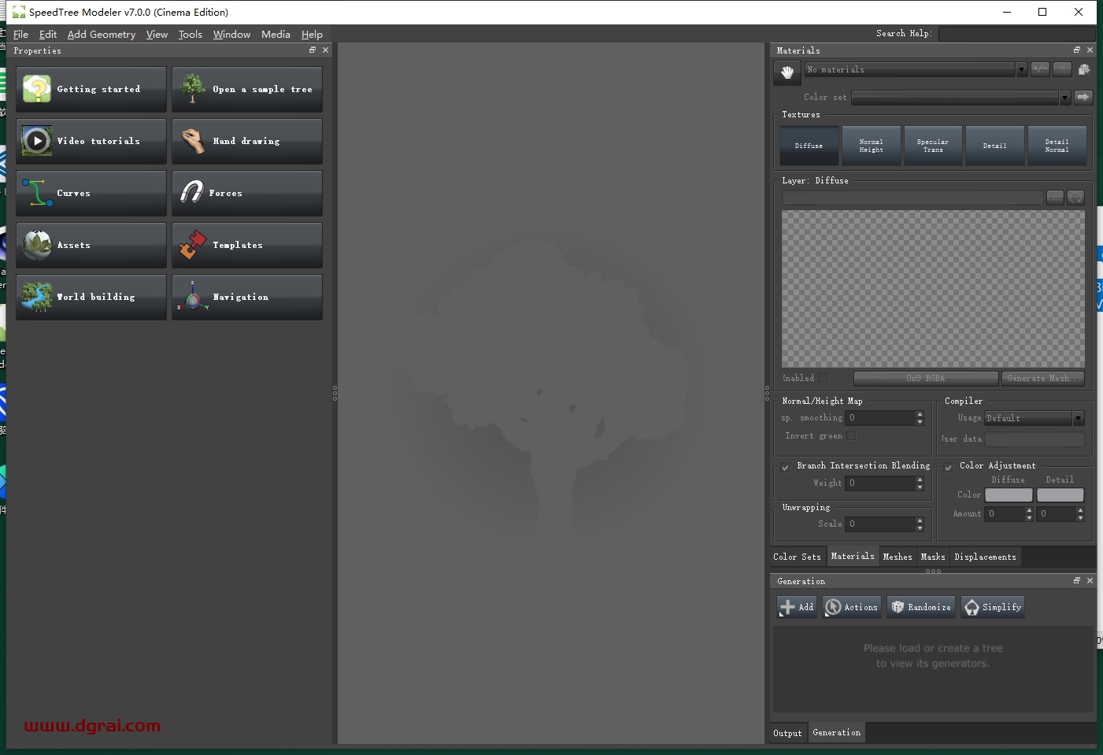
Task: Open the Edit menu
Action: (48, 34)
